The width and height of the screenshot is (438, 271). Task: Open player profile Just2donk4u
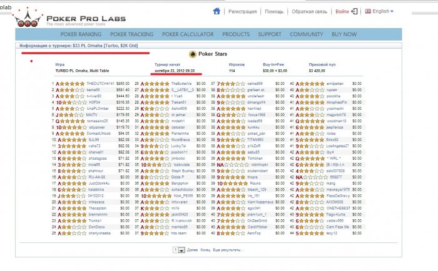(99, 184)
